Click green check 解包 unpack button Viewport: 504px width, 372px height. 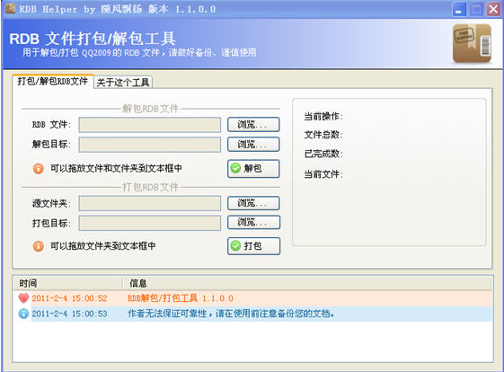point(253,168)
